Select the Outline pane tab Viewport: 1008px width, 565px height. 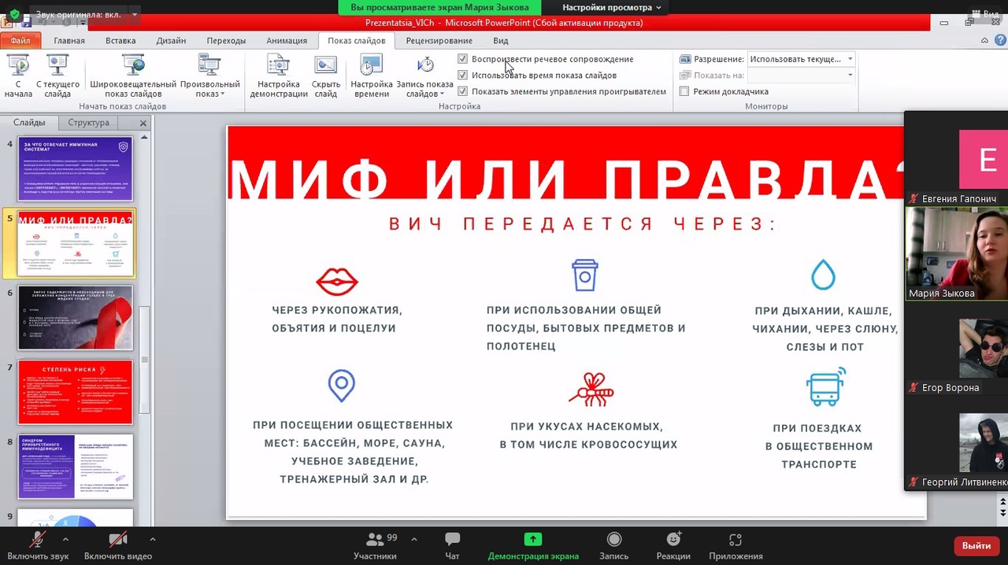pyautogui.click(x=88, y=123)
